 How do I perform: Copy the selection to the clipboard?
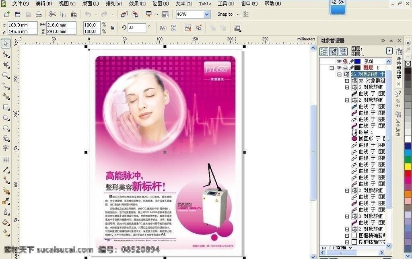63,14
